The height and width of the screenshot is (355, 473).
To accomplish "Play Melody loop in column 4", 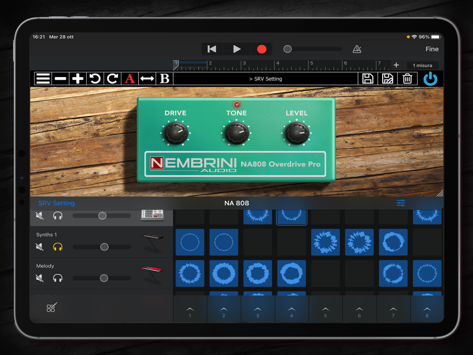I will [291, 273].
